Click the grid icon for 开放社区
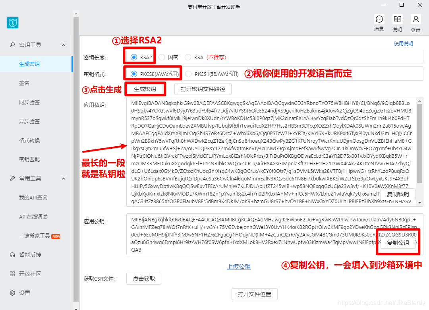Screen dimensions: 429x310 12,274
